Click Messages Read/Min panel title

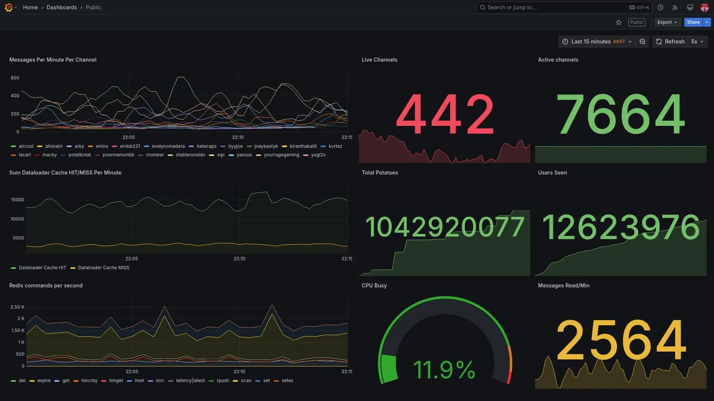tap(563, 286)
